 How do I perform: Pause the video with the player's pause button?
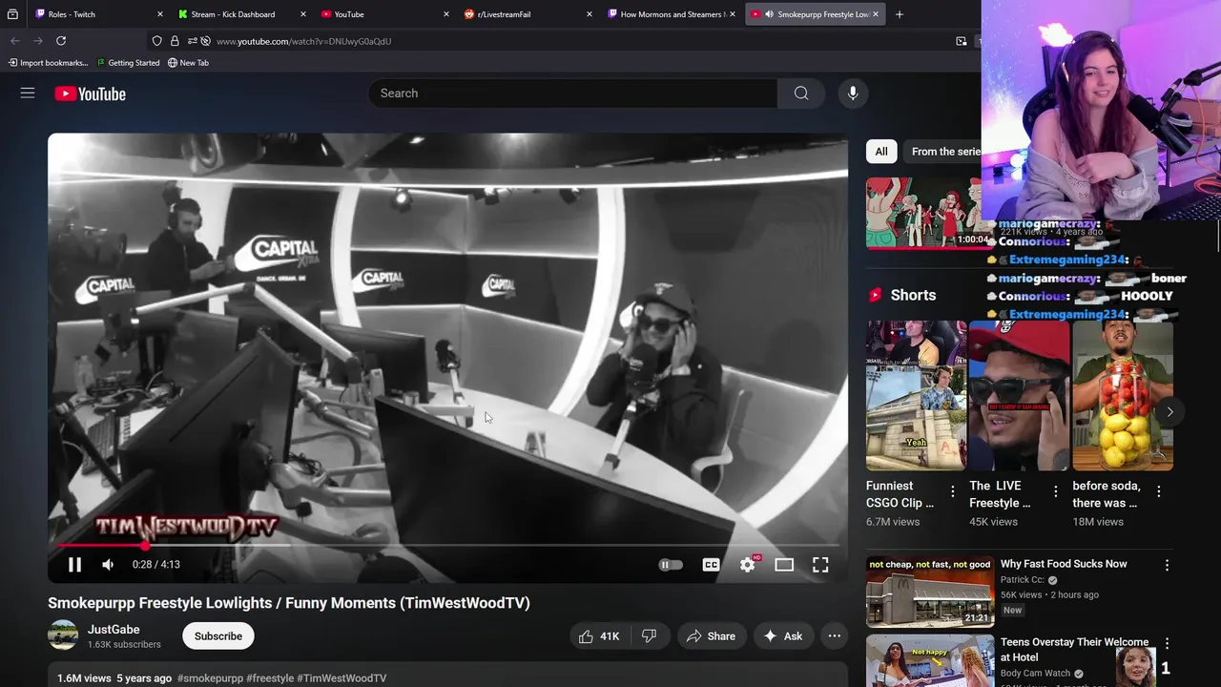[x=74, y=564]
